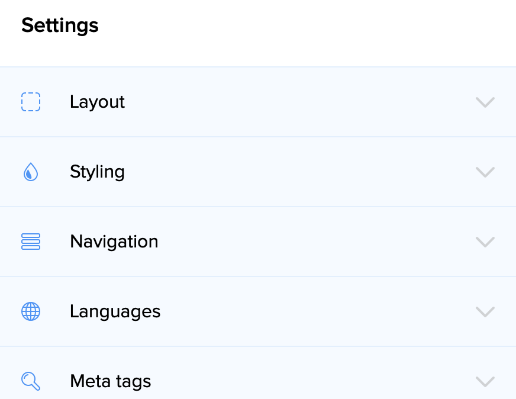
Task: Expand Styling using its chevron arrow
Action: (x=485, y=172)
